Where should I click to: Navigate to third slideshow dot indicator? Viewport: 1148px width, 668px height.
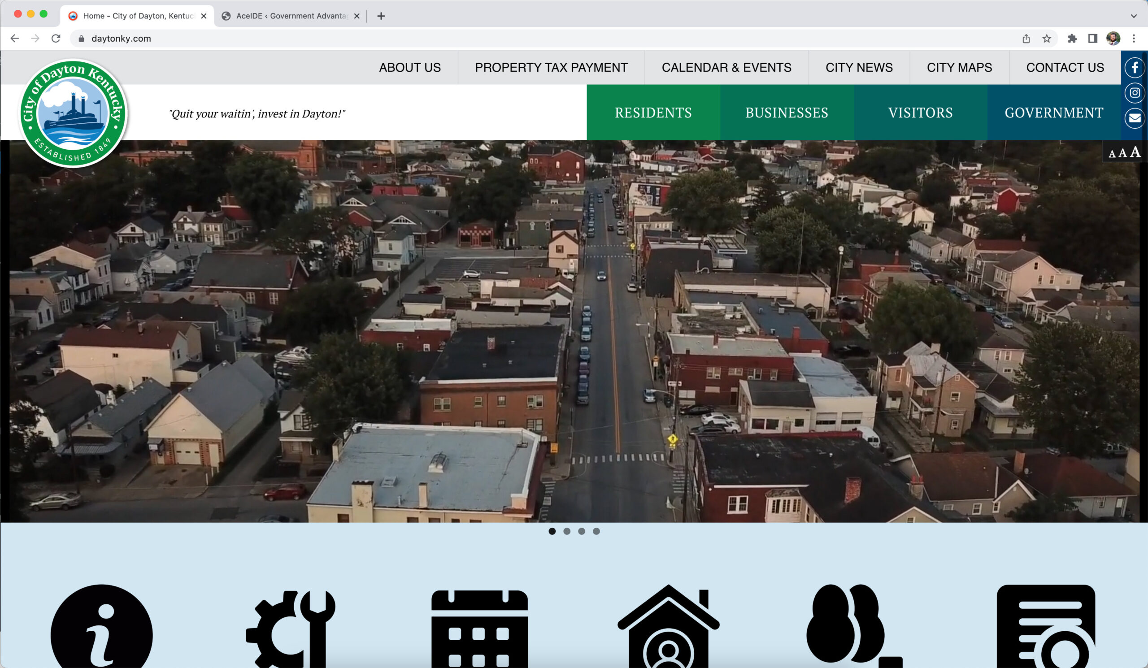click(x=581, y=531)
